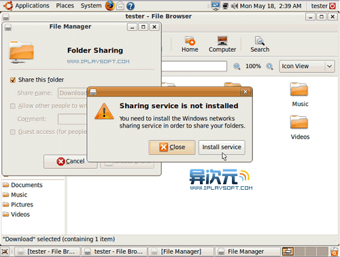
Task: Click the location bar input field
Action: coord(194,66)
